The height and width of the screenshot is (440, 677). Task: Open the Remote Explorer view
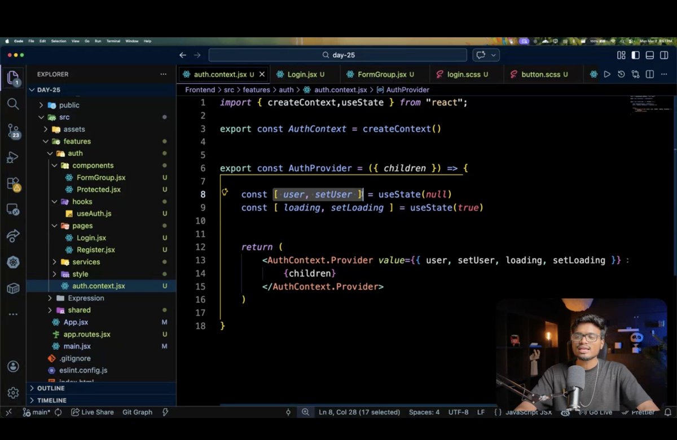coord(13,210)
